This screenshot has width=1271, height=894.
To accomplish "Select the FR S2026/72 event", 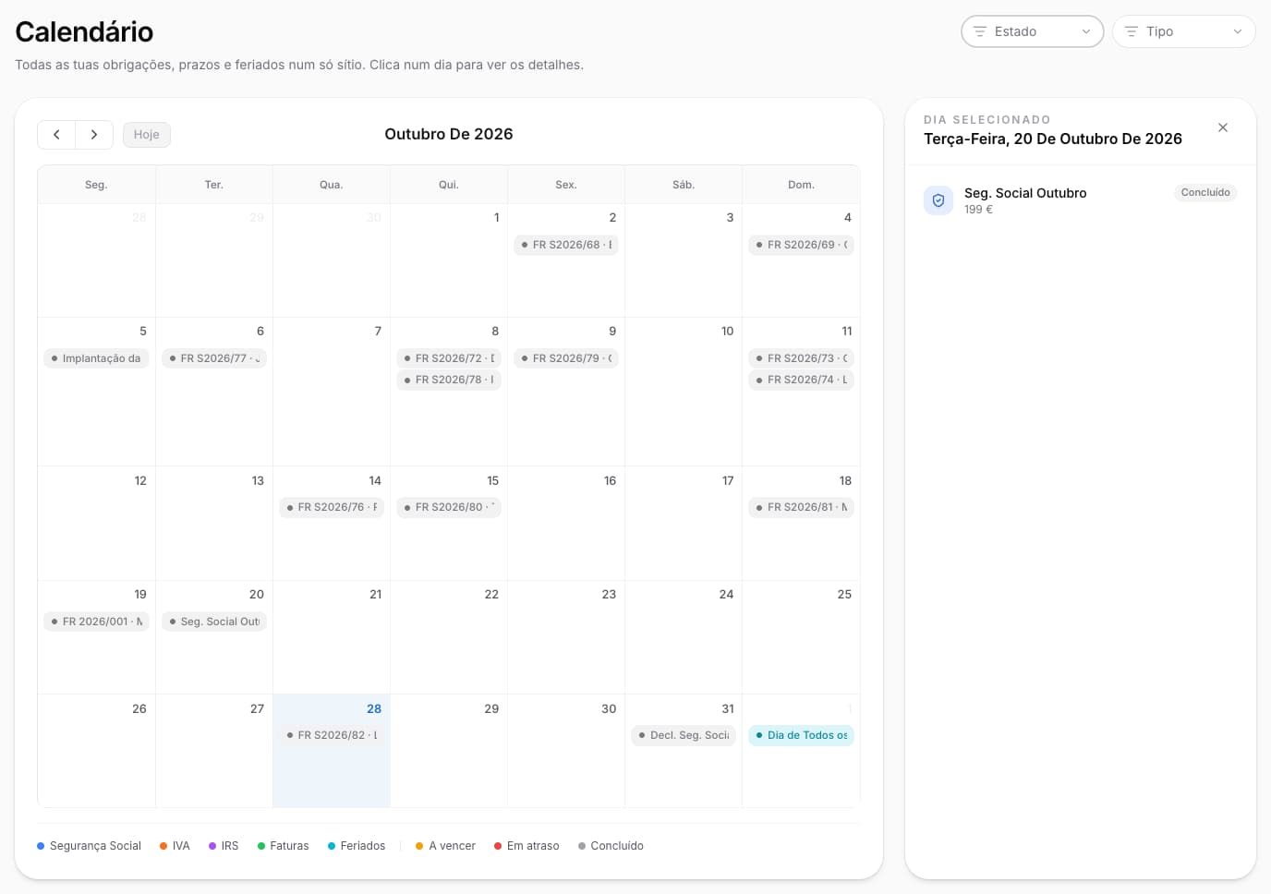I will pyautogui.click(x=449, y=358).
